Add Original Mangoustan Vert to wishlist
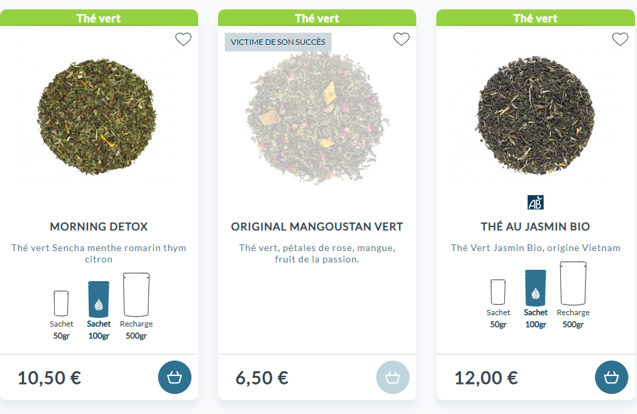Image resolution: width=637 pixels, height=414 pixels. point(401,39)
